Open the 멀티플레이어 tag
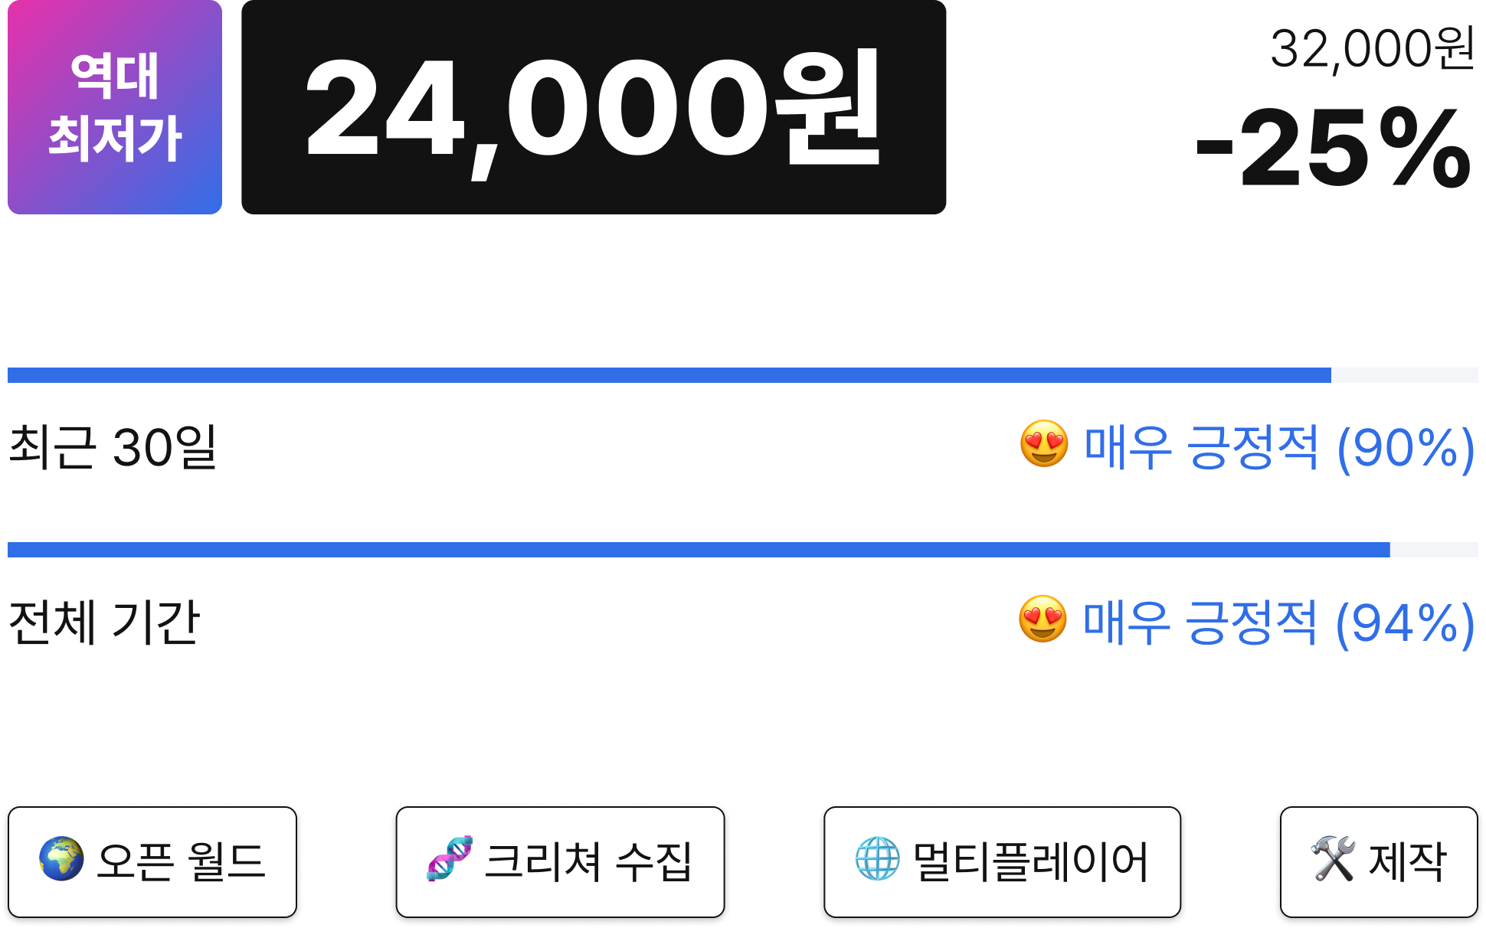Image resolution: width=1486 pixels, height=928 pixels. click(x=1002, y=862)
